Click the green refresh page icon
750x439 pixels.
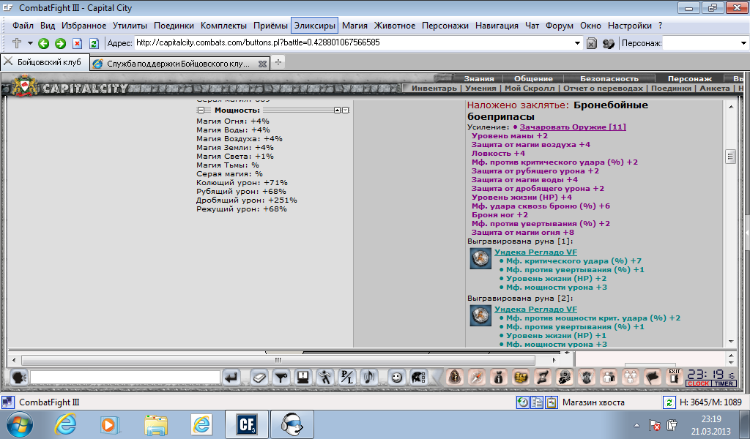[94, 43]
